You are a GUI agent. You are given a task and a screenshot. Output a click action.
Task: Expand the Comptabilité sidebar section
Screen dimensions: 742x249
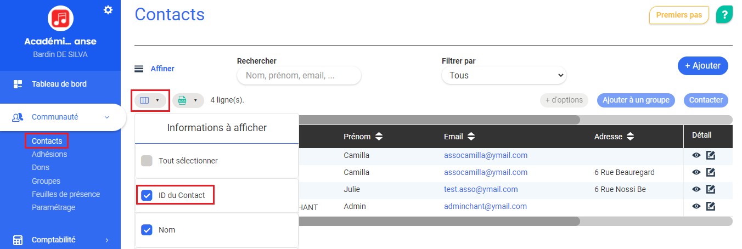click(107, 240)
